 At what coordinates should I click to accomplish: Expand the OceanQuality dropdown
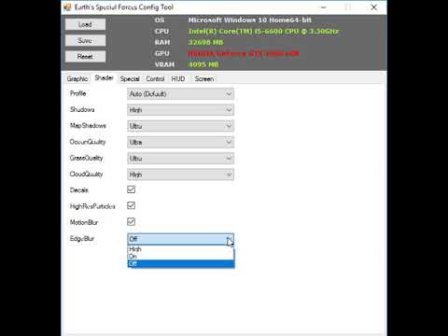[180, 142]
